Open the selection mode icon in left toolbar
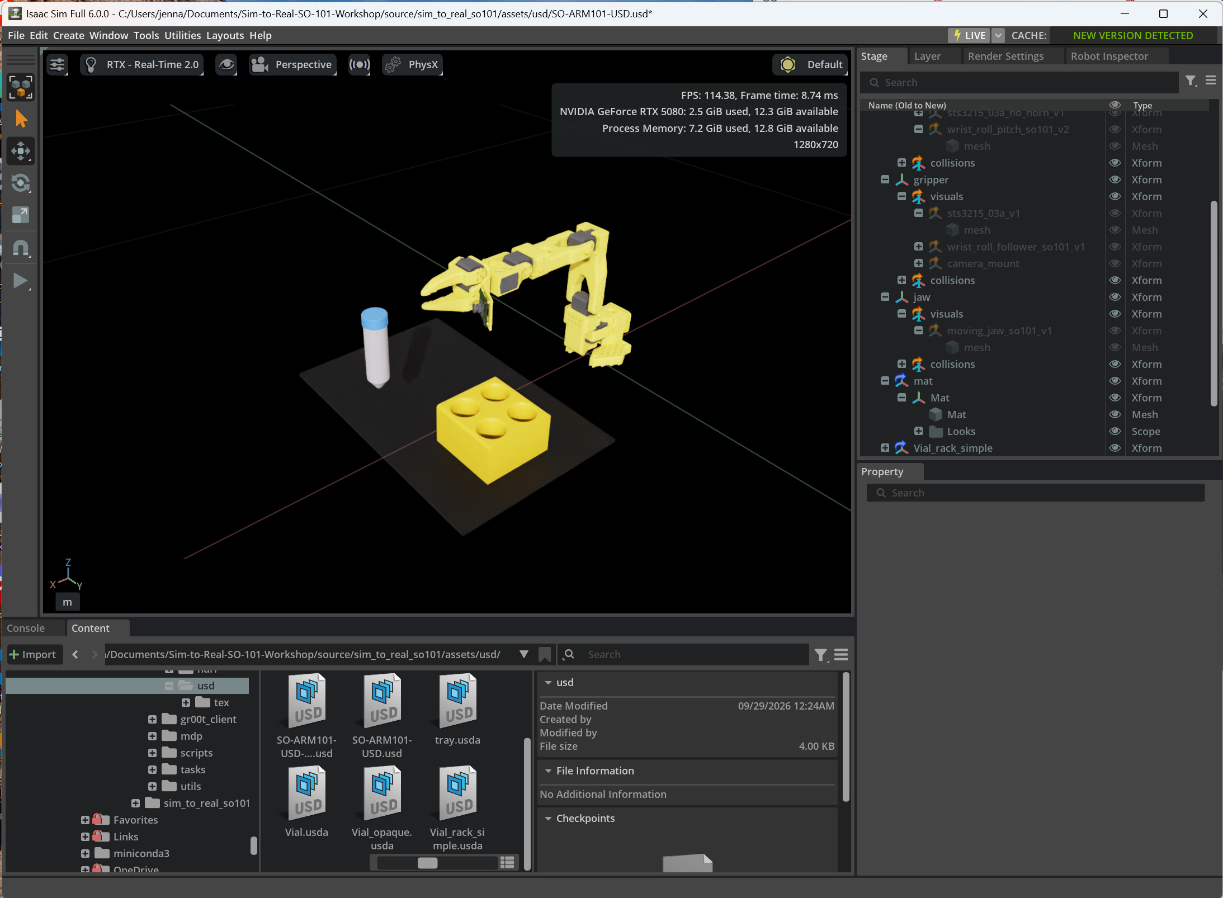 pyautogui.click(x=21, y=88)
